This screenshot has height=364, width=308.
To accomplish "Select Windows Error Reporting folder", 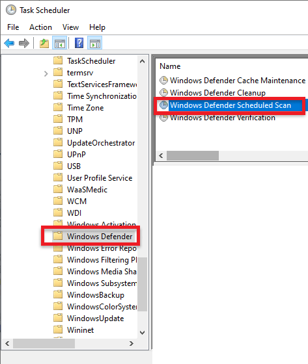I will pos(102,248).
